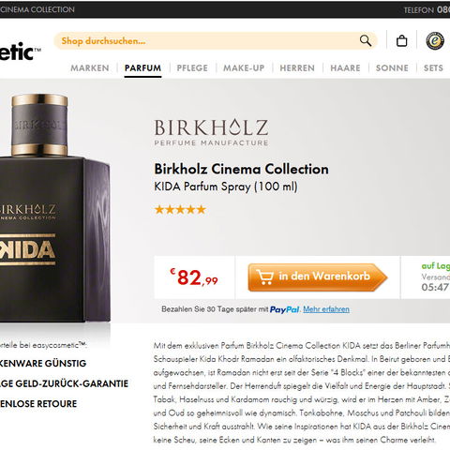Open the PFLEGE menu

pos(192,67)
